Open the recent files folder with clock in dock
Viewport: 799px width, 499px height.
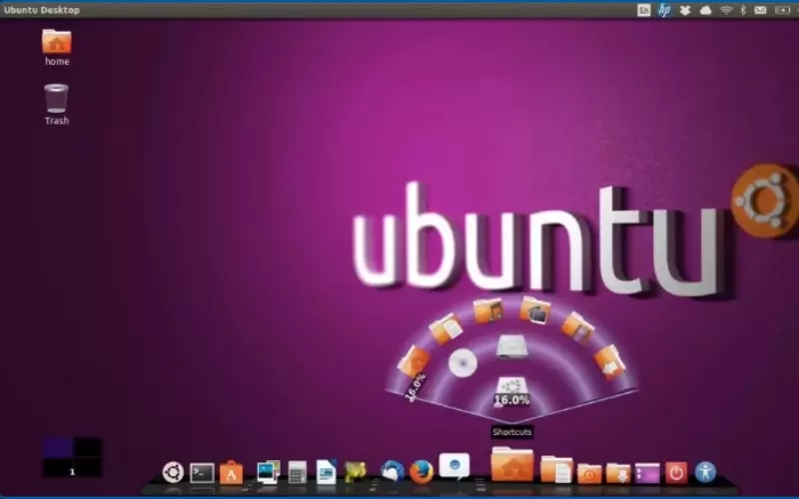tap(589, 473)
